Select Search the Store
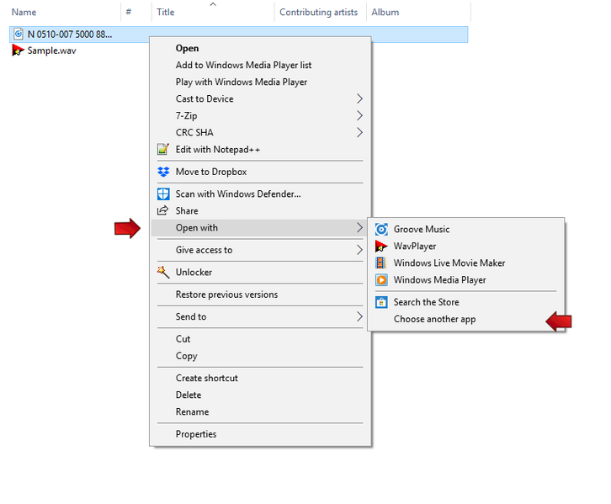 point(465,302)
